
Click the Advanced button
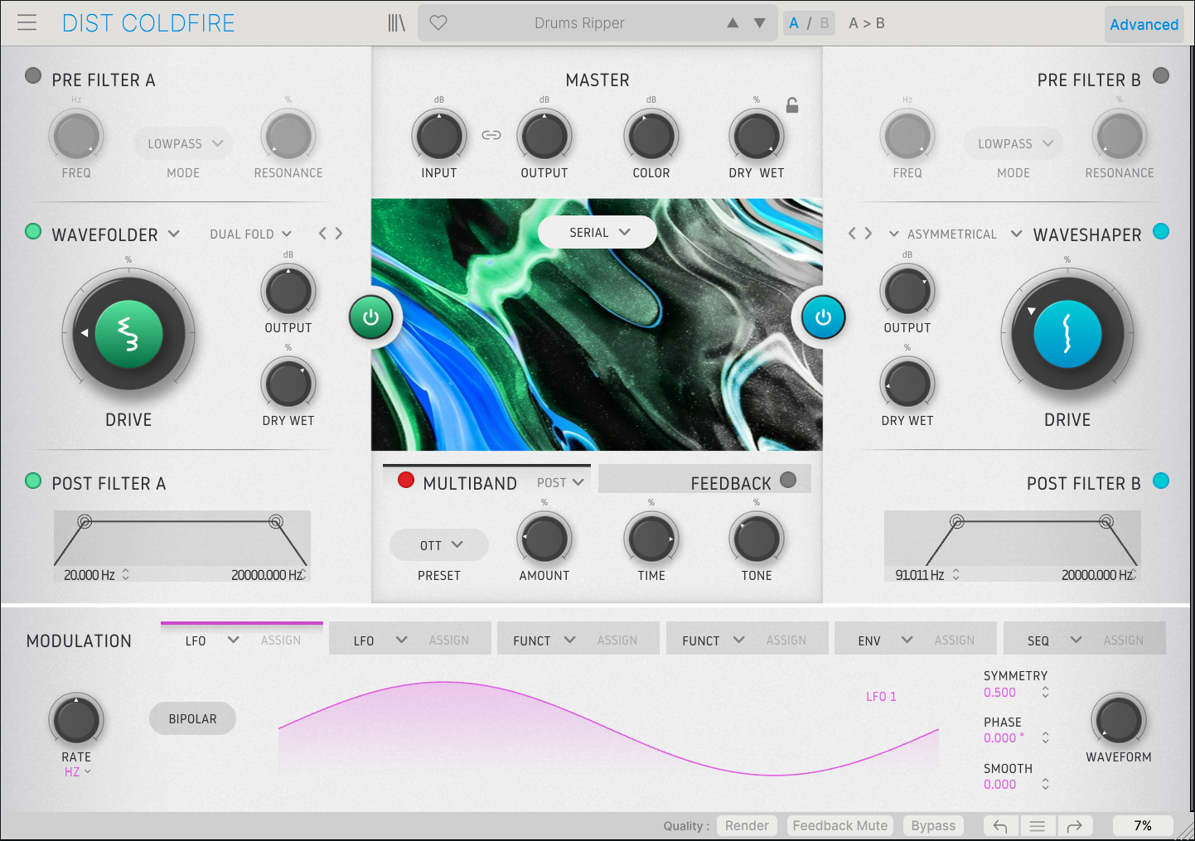pyautogui.click(x=1144, y=25)
